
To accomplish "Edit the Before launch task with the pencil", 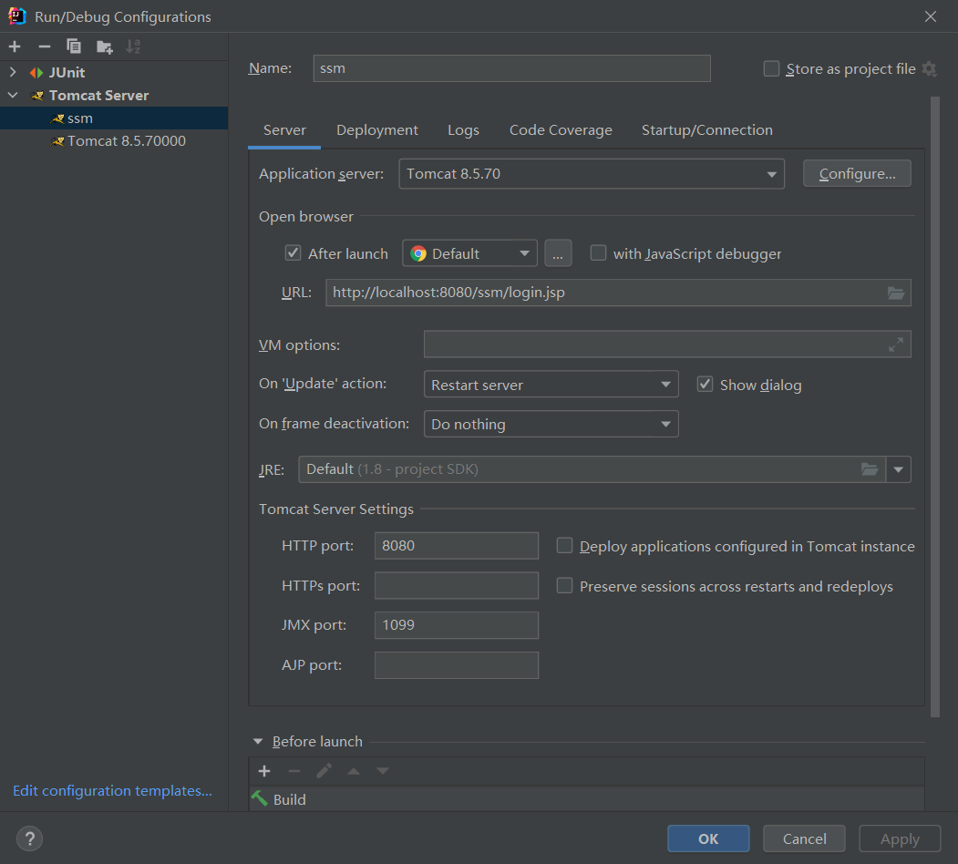I will [x=324, y=771].
